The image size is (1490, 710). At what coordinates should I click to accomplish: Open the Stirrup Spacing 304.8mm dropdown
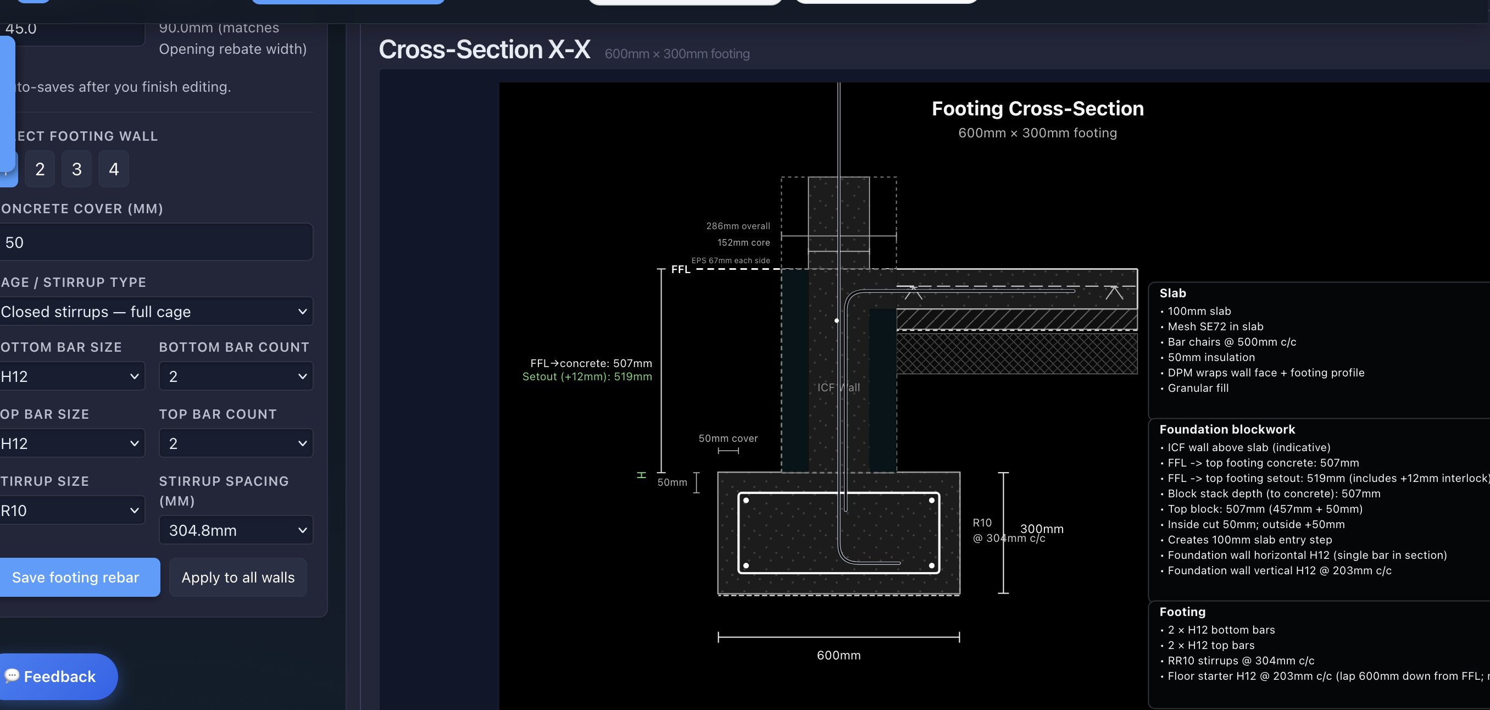click(x=235, y=529)
